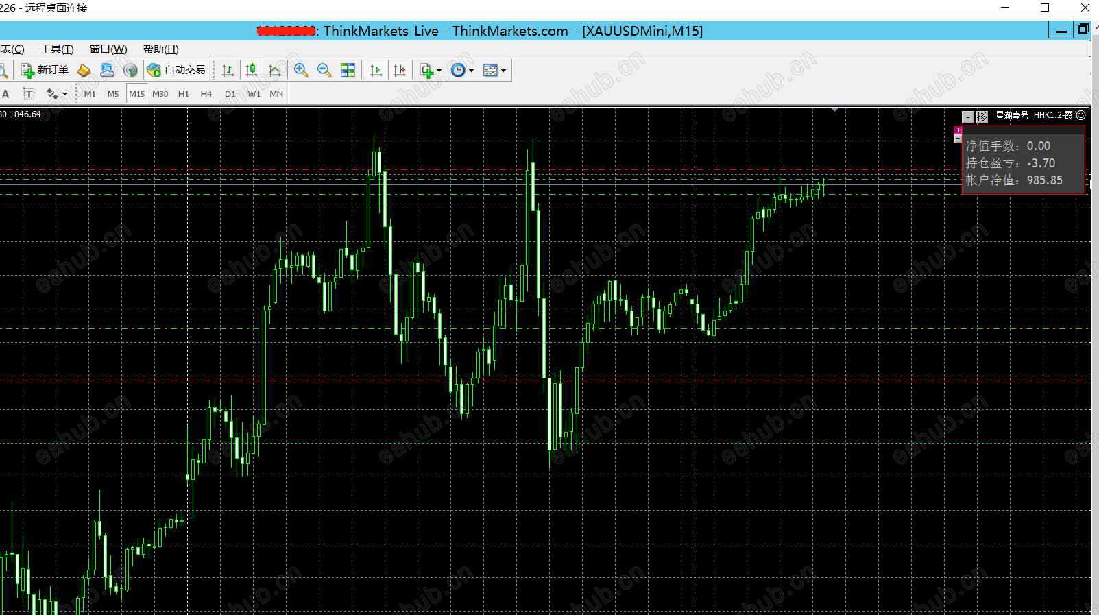1099x615 pixels.
Task: Select the active M15 timeframe button
Action: pos(137,94)
